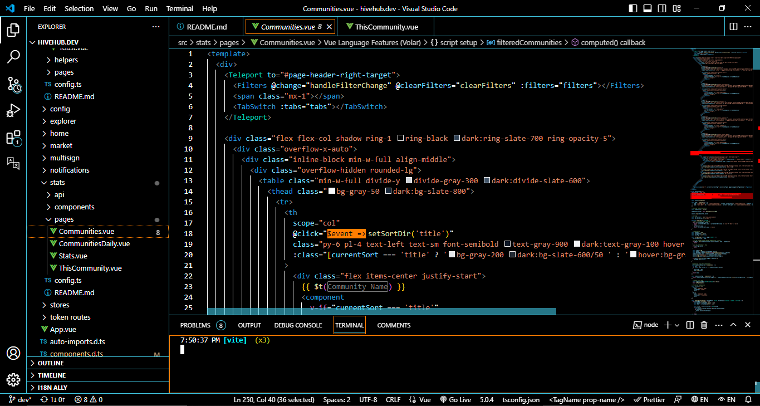Click the UTF-8 encoding status item

point(368,399)
